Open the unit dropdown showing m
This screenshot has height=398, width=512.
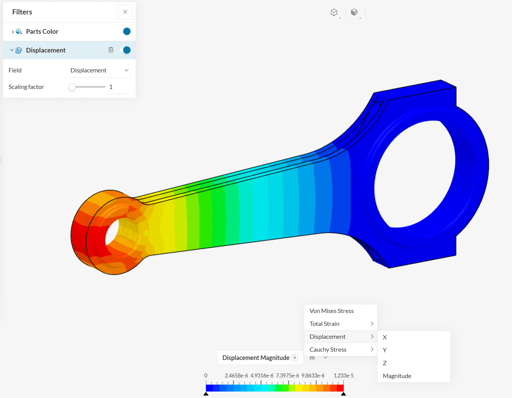click(318, 358)
